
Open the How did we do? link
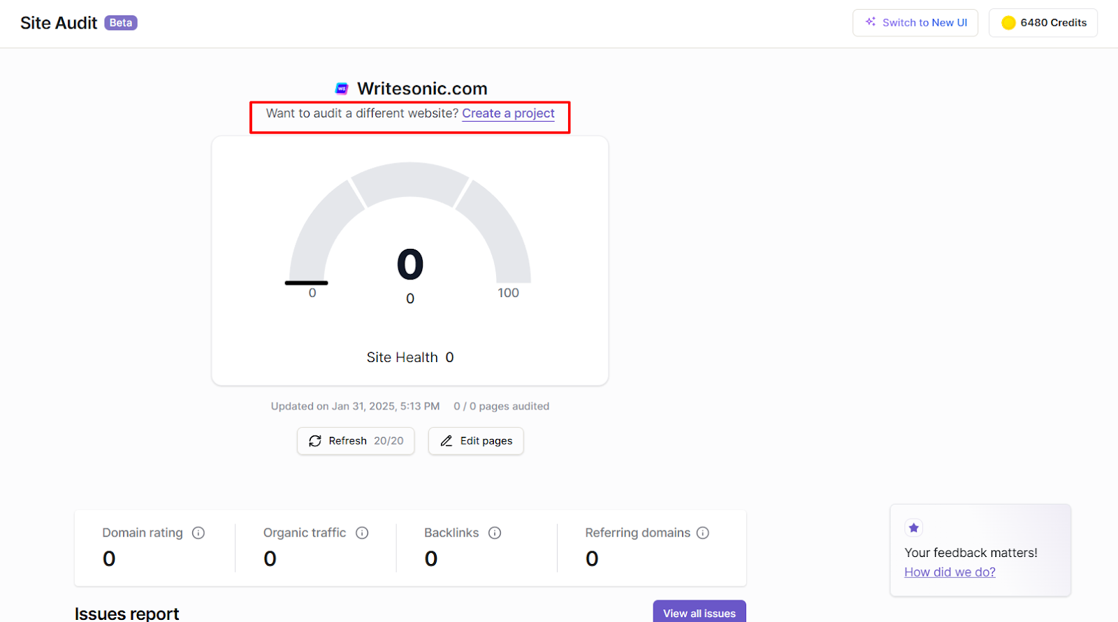(950, 572)
